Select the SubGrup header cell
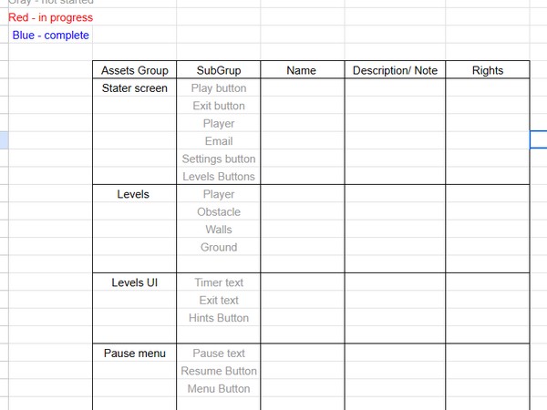Image resolution: width=547 pixels, height=410 pixels. coord(219,70)
